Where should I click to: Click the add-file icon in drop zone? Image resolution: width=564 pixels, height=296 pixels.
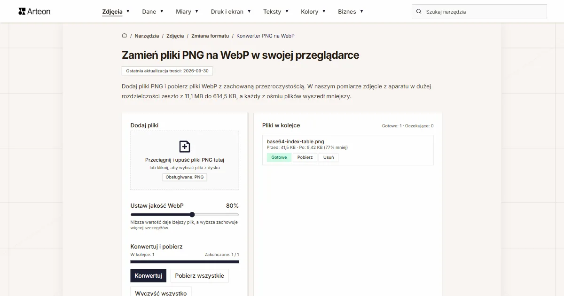coord(185,146)
